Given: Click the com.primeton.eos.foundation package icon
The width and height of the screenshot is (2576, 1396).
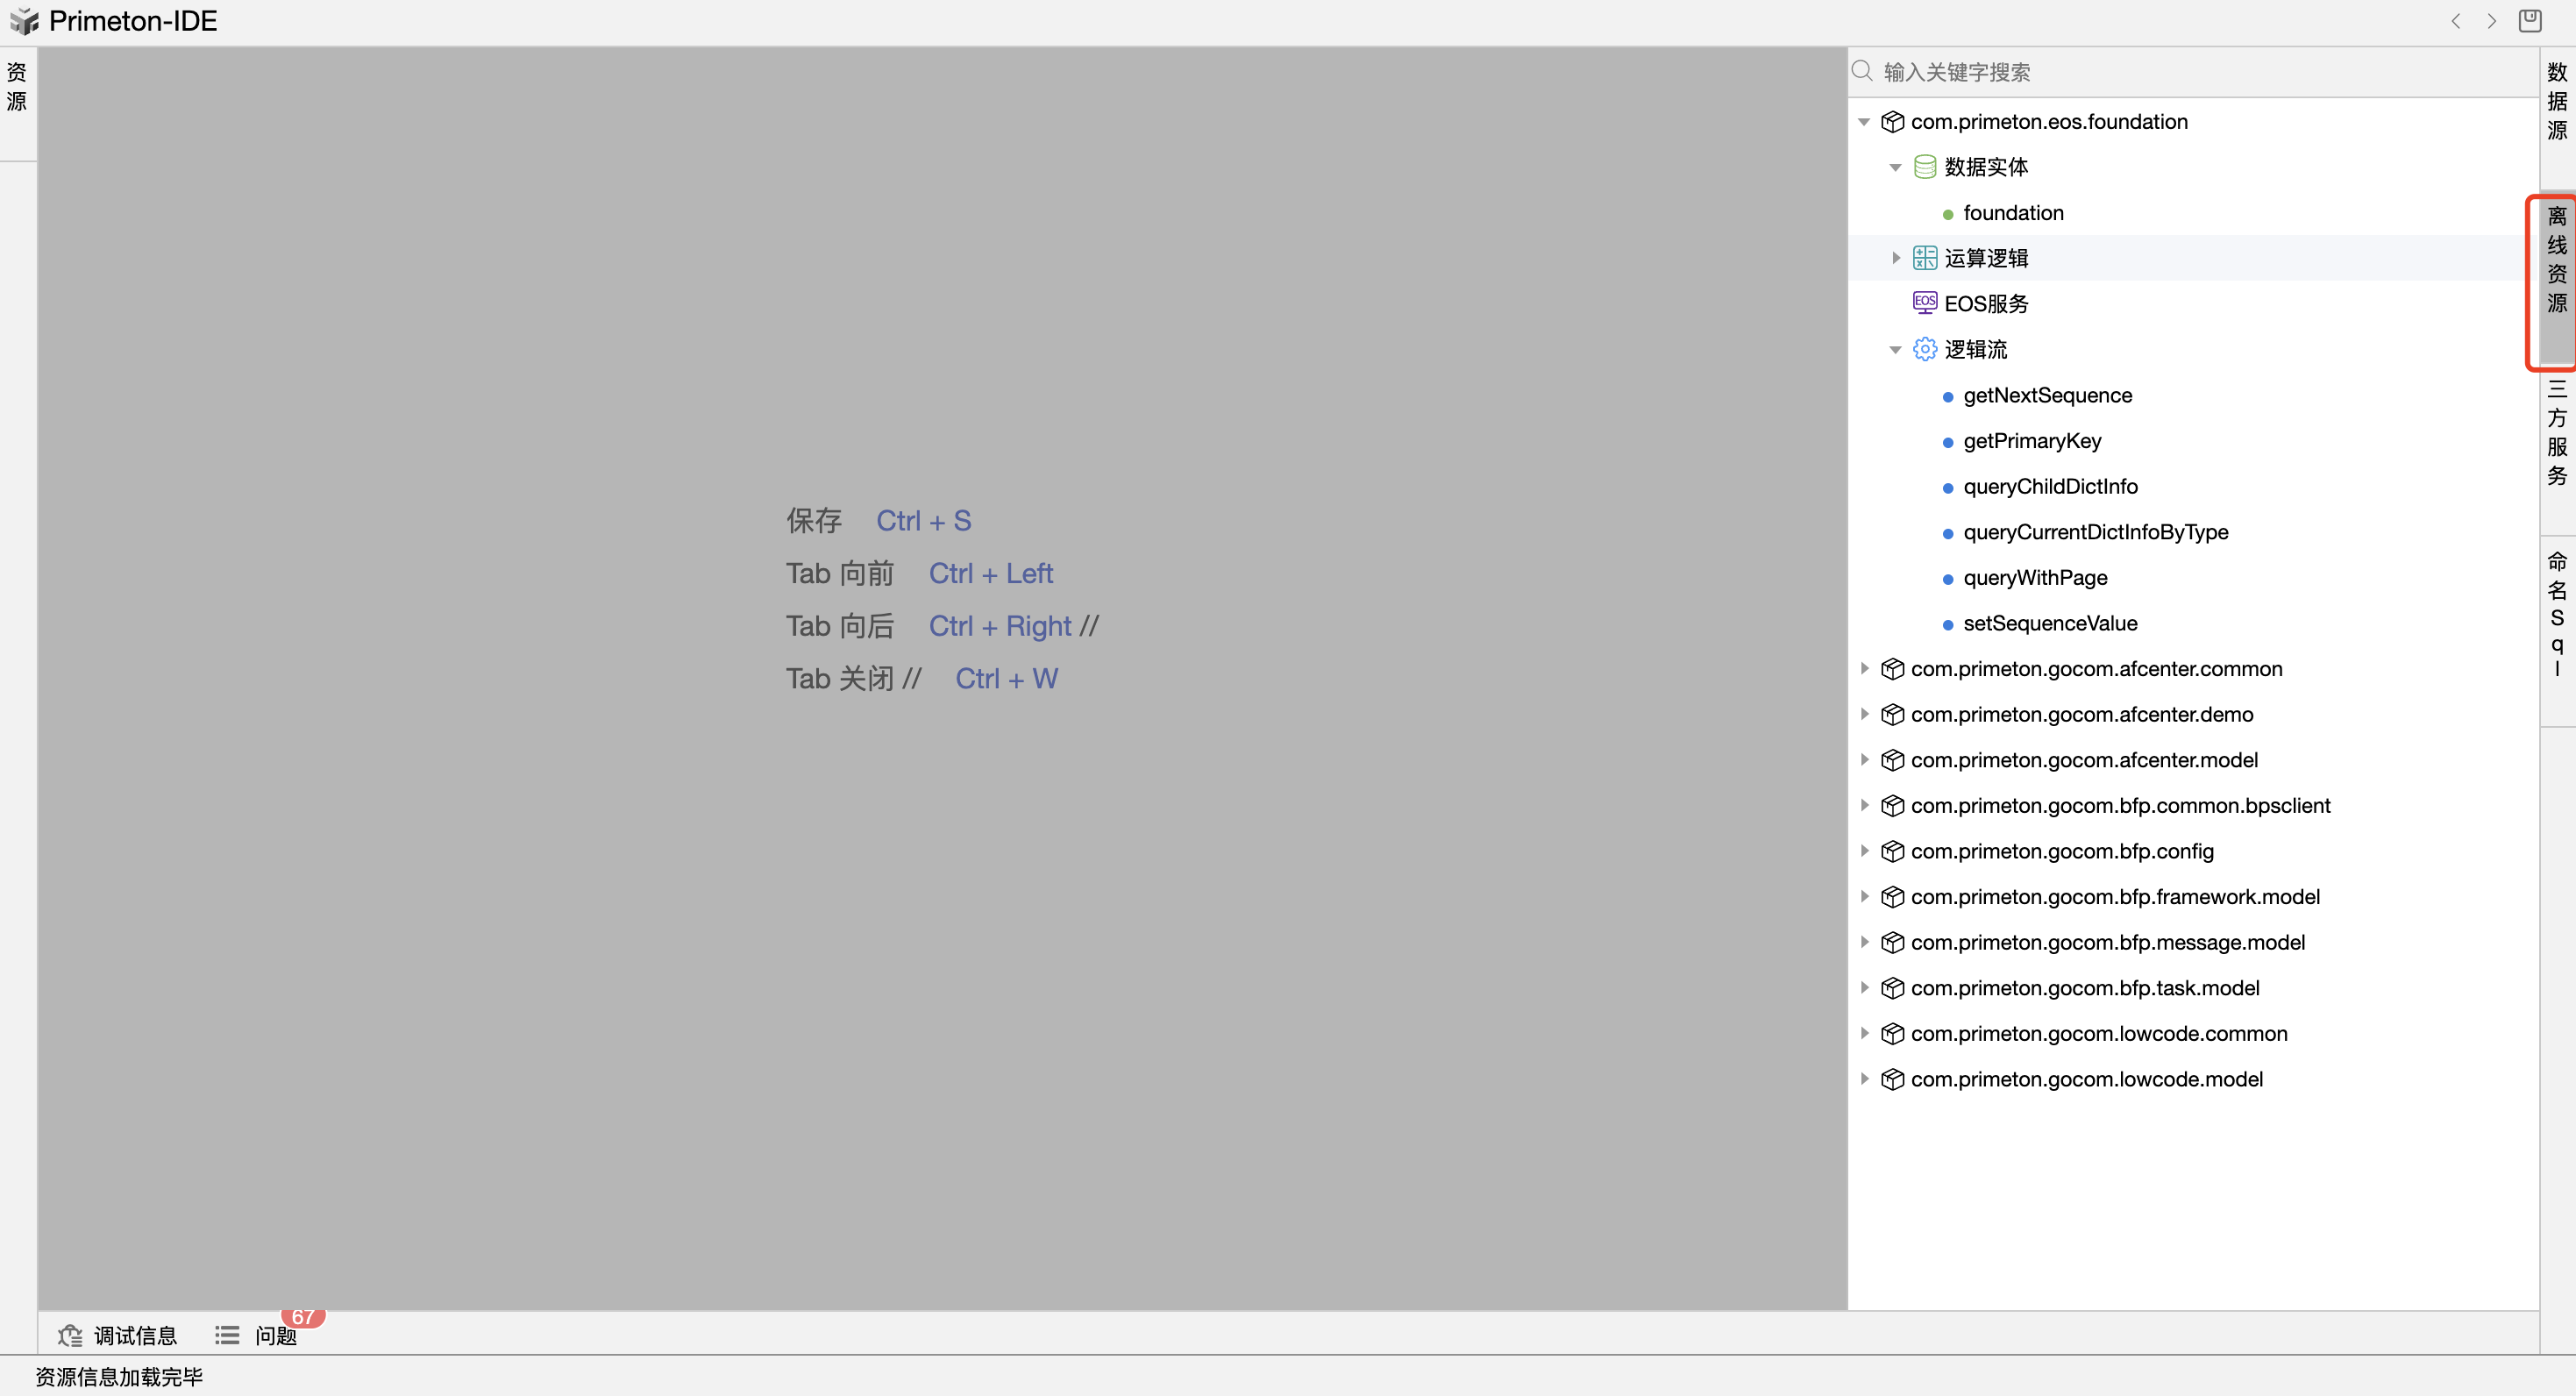Looking at the screenshot, I should pyautogui.click(x=1892, y=122).
